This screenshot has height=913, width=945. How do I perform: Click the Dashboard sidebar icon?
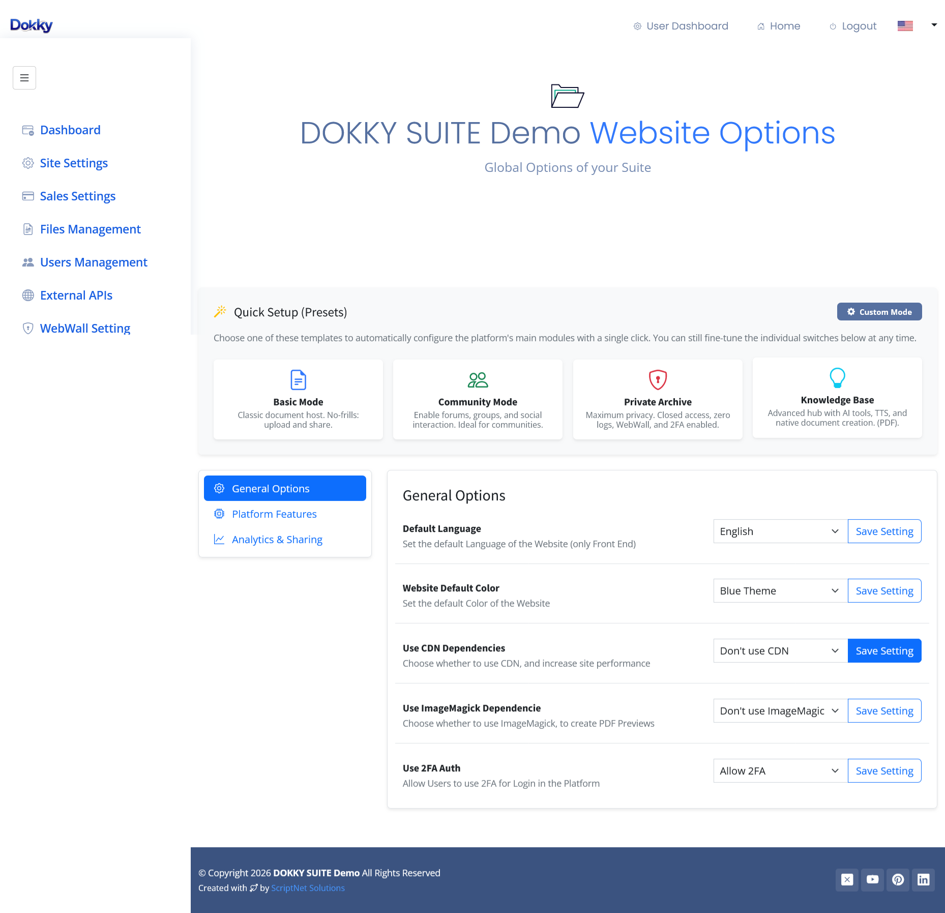click(28, 130)
